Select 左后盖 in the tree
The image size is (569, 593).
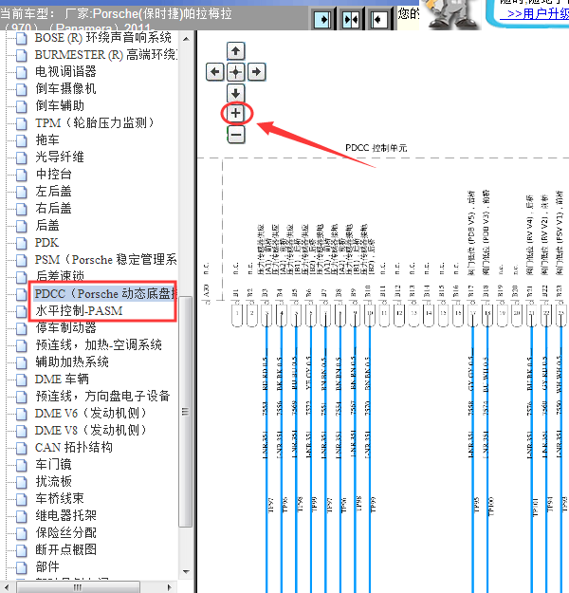(53, 191)
